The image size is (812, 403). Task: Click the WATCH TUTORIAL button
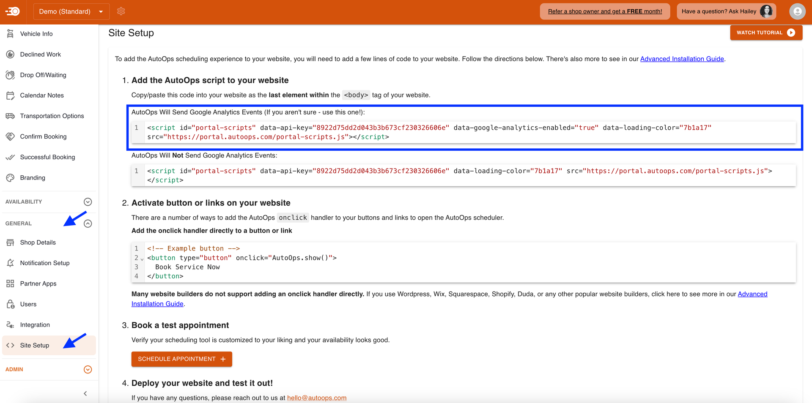[766, 33]
